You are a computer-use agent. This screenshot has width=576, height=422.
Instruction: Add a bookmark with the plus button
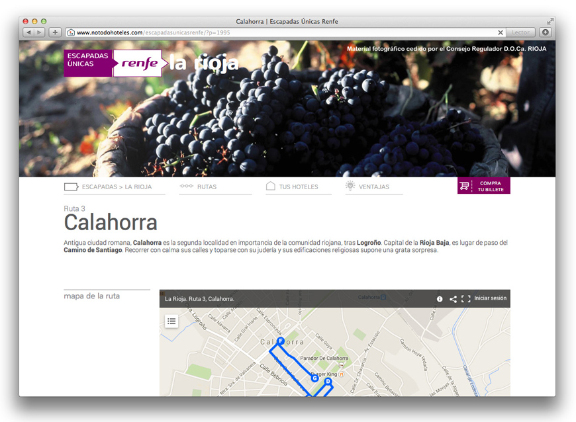pyautogui.click(x=55, y=32)
